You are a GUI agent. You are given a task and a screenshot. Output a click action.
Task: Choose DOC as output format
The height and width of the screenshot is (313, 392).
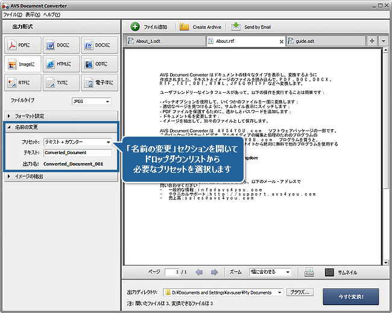pos(61,45)
